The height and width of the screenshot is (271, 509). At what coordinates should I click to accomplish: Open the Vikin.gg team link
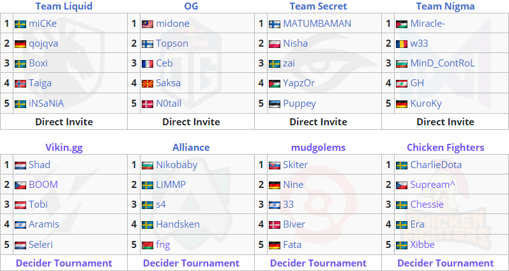coord(64,148)
